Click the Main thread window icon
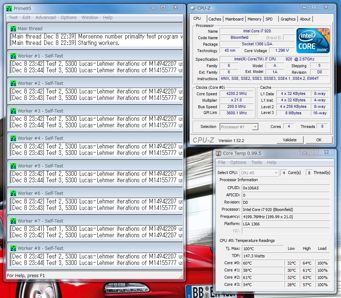The width and height of the screenshot is (341, 298). (x=13, y=29)
